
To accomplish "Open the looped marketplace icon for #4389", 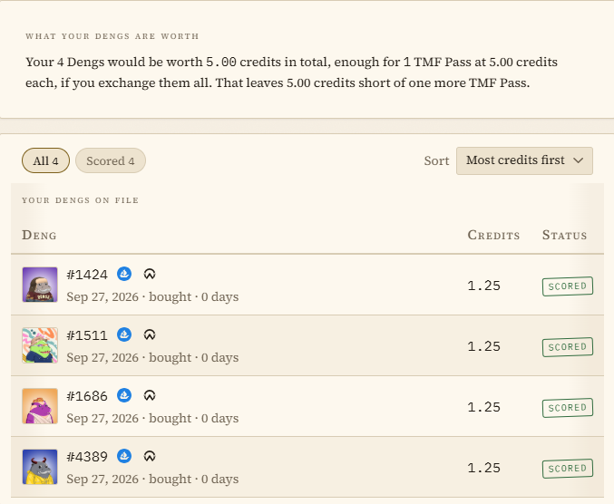I will coord(150,456).
